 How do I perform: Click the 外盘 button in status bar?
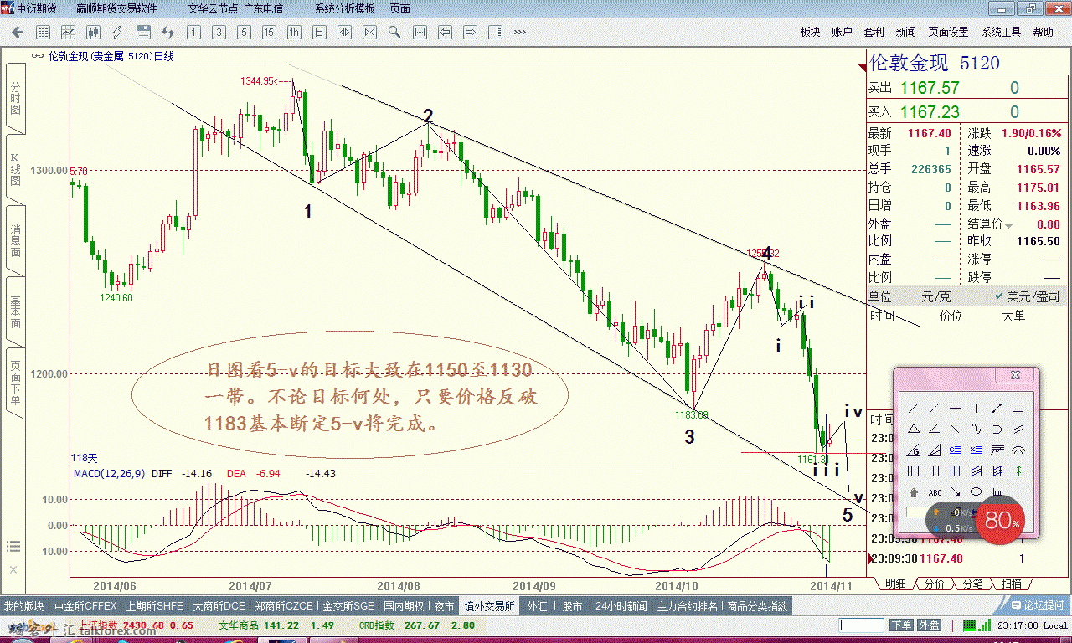[929, 625]
